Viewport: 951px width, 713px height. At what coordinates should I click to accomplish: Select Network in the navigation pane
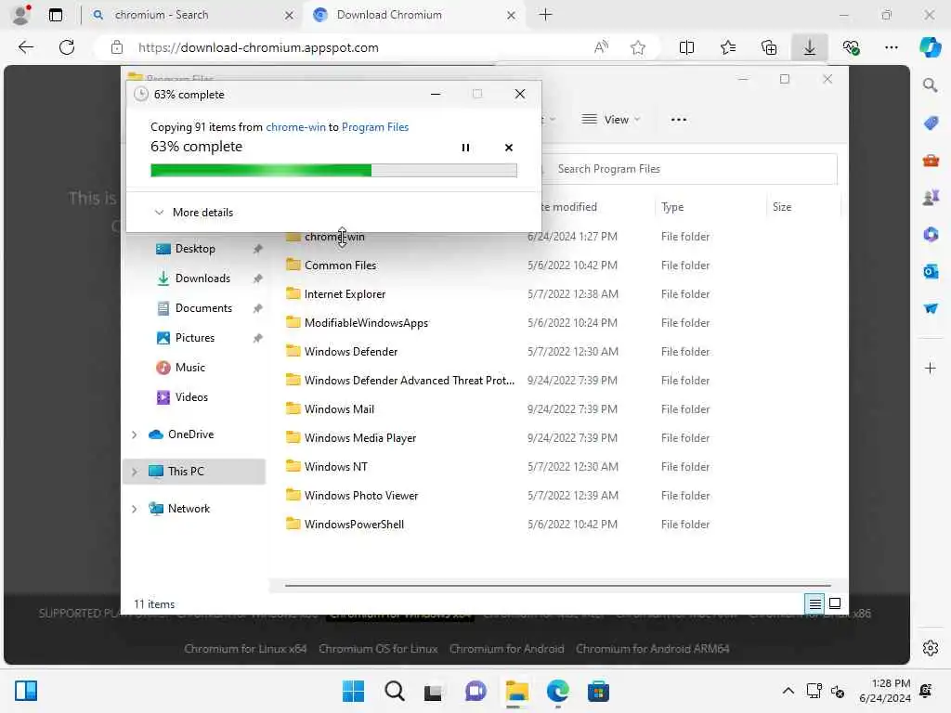pyautogui.click(x=189, y=509)
